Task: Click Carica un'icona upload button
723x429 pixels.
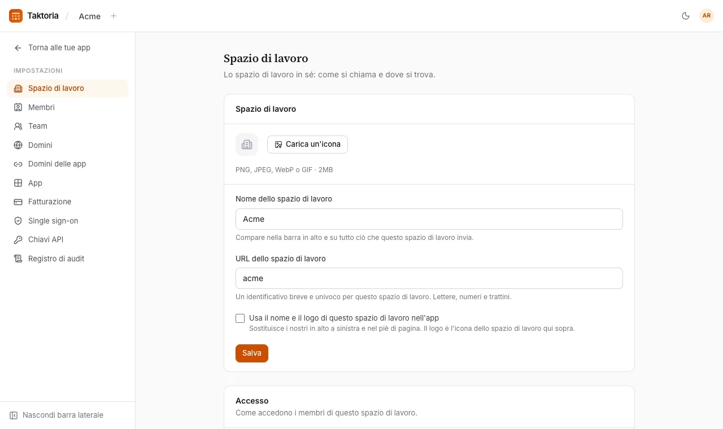Action: [307, 145]
